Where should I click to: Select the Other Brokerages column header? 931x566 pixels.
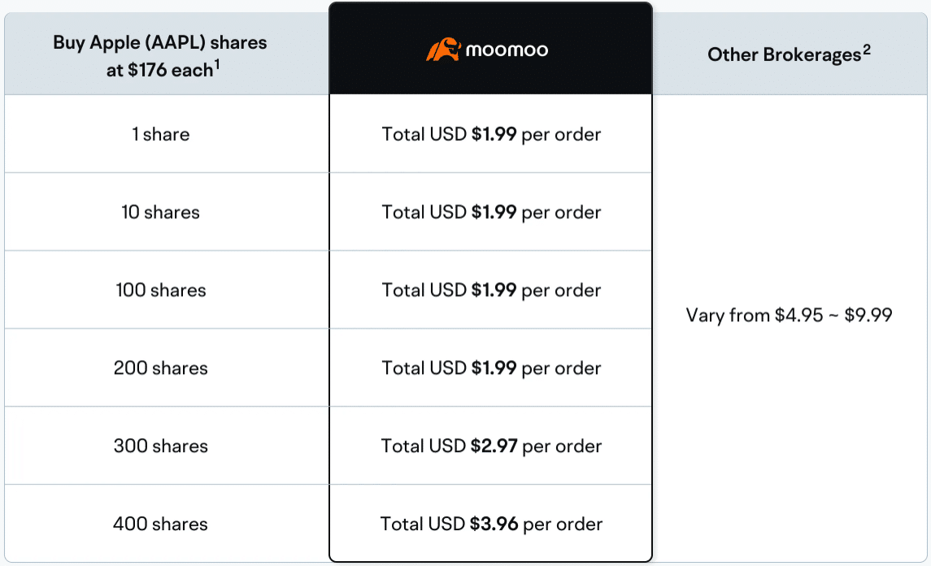point(783,54)
